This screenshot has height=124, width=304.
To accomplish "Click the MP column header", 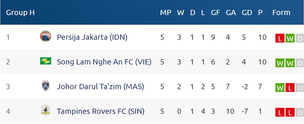I will [166, 13].
